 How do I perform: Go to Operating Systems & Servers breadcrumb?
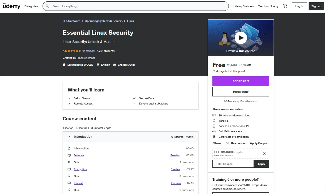104,21
